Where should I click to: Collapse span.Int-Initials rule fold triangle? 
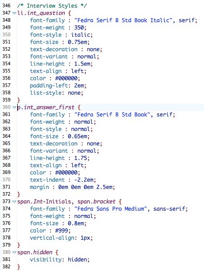coord(14,202)
